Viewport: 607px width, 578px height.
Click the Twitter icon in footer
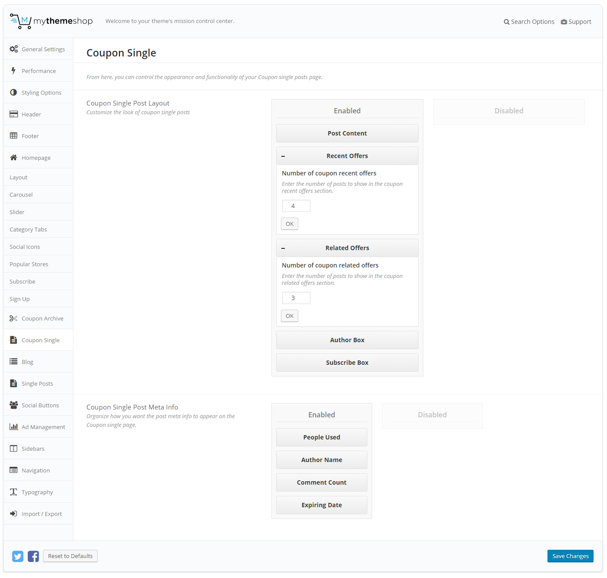pyautogui.click(x=18, y=556)
